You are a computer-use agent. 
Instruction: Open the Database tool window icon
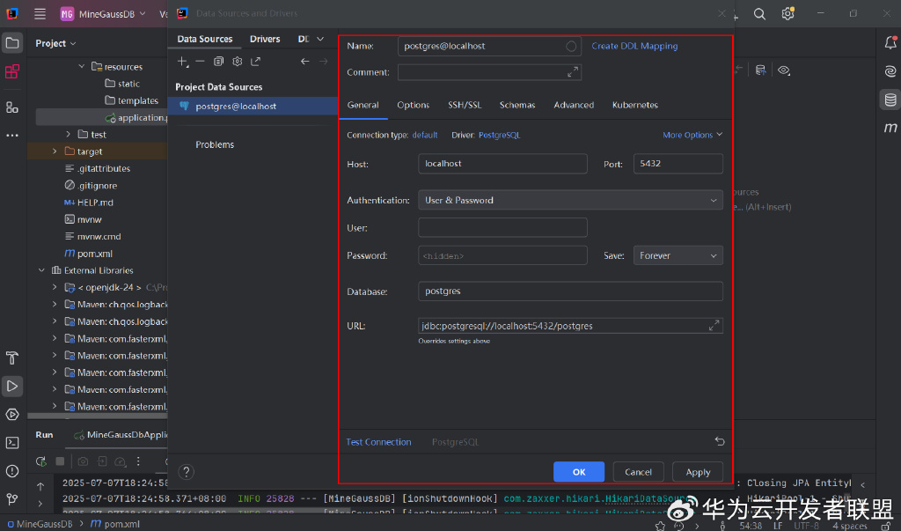point(890,100)
